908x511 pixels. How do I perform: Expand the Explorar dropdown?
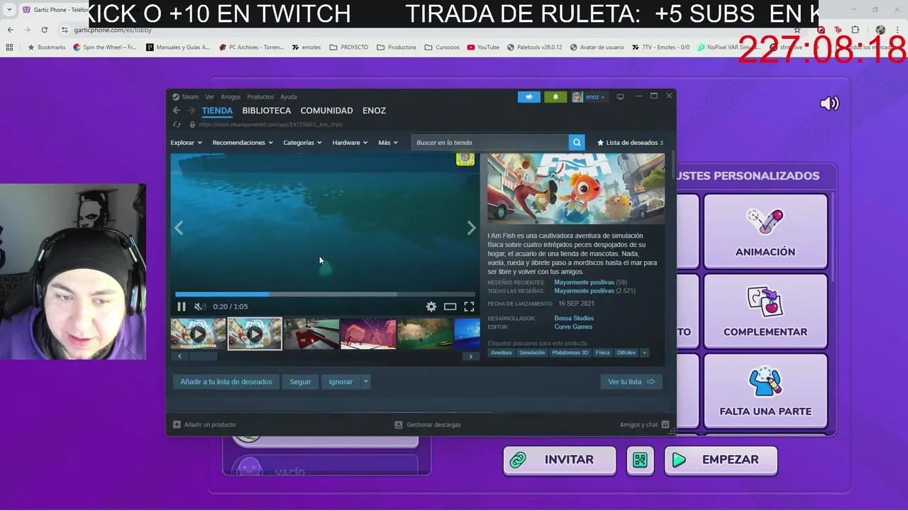coord(186,143)
